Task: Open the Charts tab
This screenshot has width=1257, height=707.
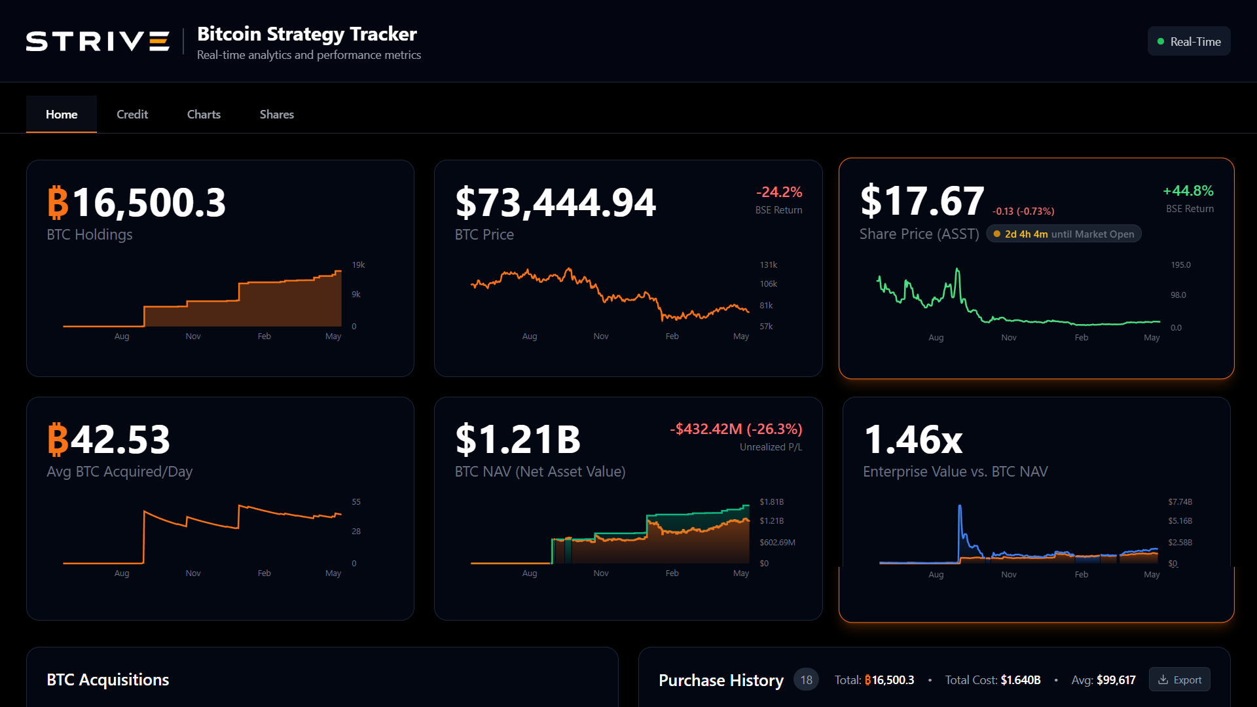Action: 204,114
